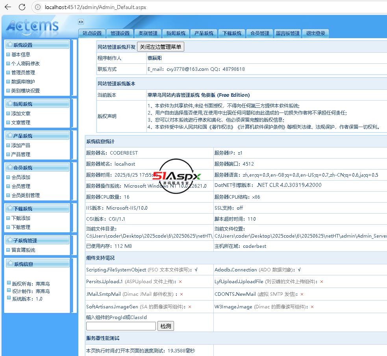This screenshot has width=387, height=356.
Task: Click the 退出登录 tab
Action: click(x=315, y=33)
